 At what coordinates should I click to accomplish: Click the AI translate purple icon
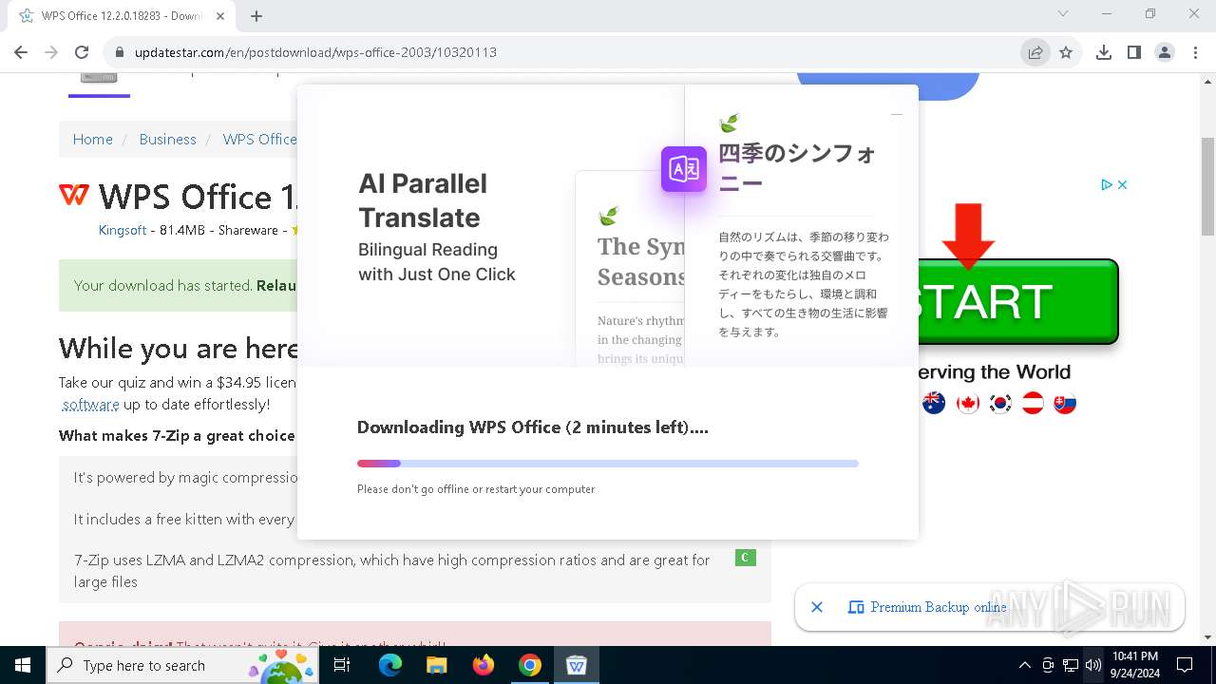coord(684,169)
